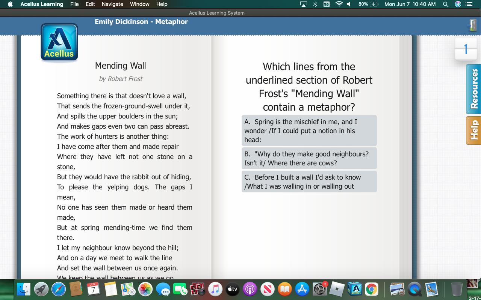Open the Navigate menu
Viewport: 481px width, 300px height.
tap(112, 4)
